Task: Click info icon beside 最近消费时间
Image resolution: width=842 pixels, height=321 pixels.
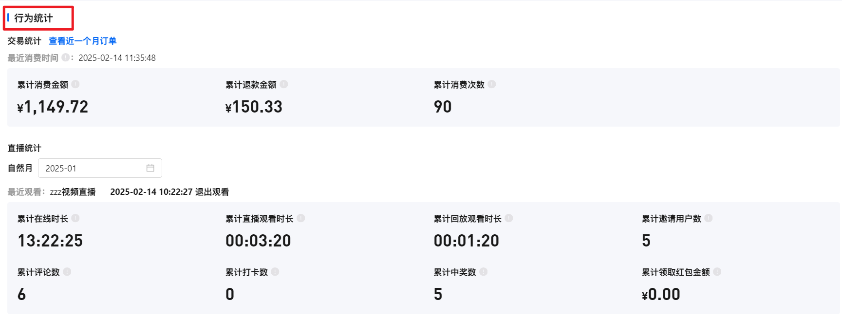Action: [x=65, y=57]
